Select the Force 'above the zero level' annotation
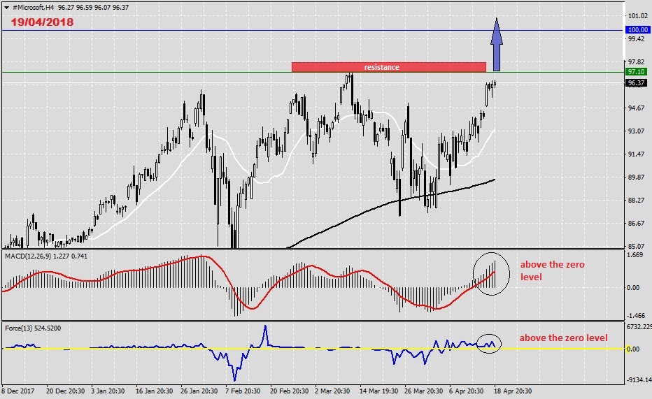The height and width of the screenshot is (399, 652). pos(563,338)
